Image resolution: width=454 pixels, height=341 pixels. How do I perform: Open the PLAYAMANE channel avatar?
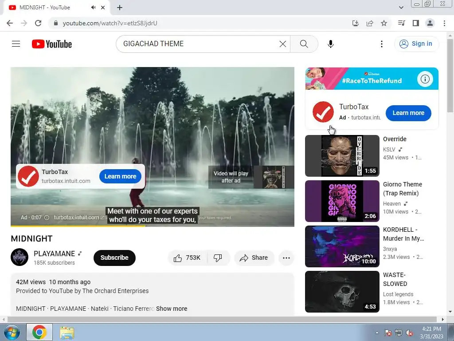(20, 257)
